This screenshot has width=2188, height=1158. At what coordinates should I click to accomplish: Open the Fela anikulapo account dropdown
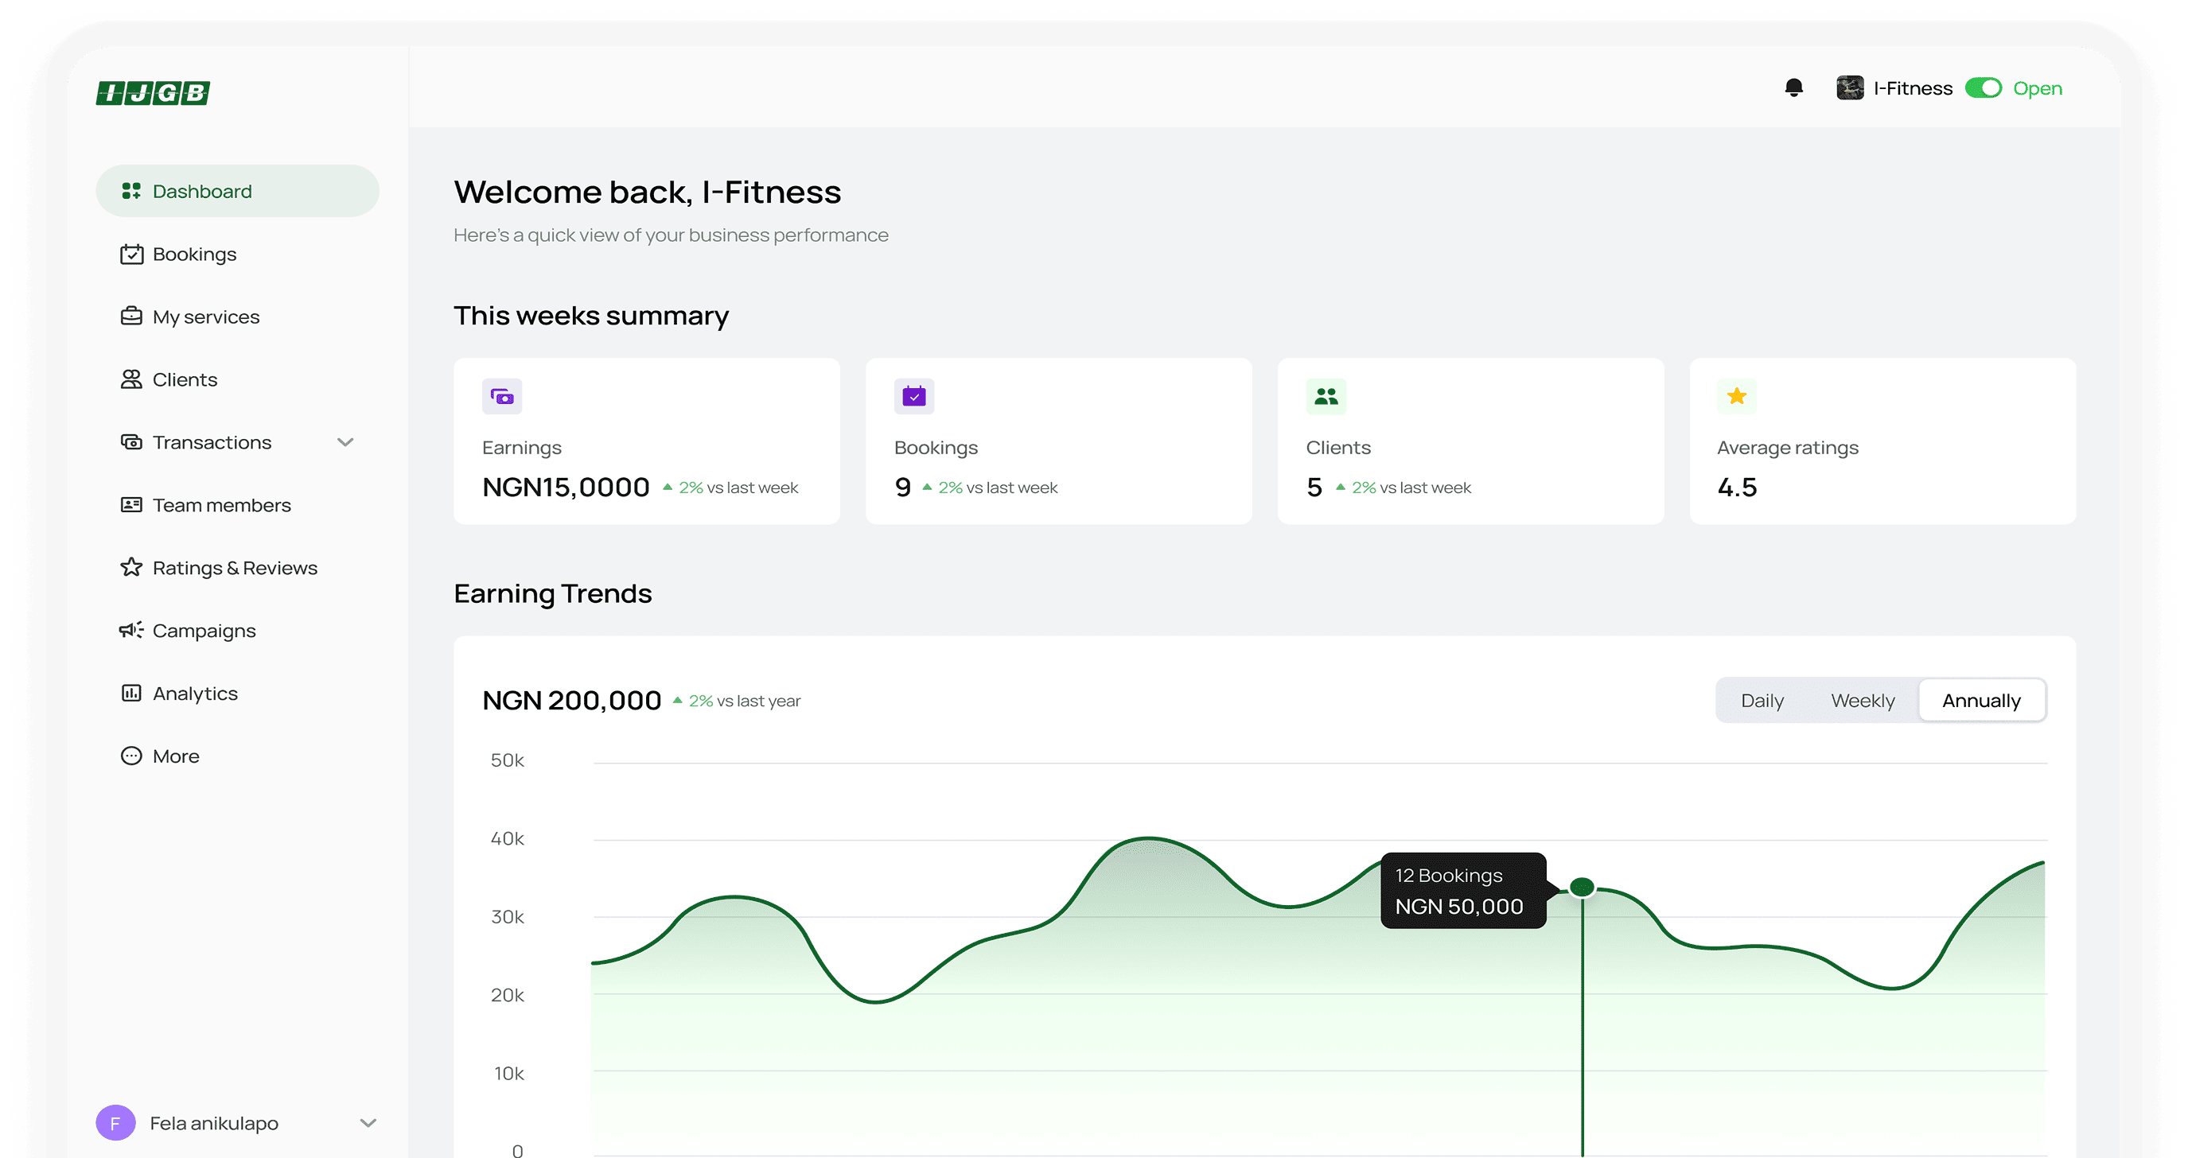[x=368, y=1122]
